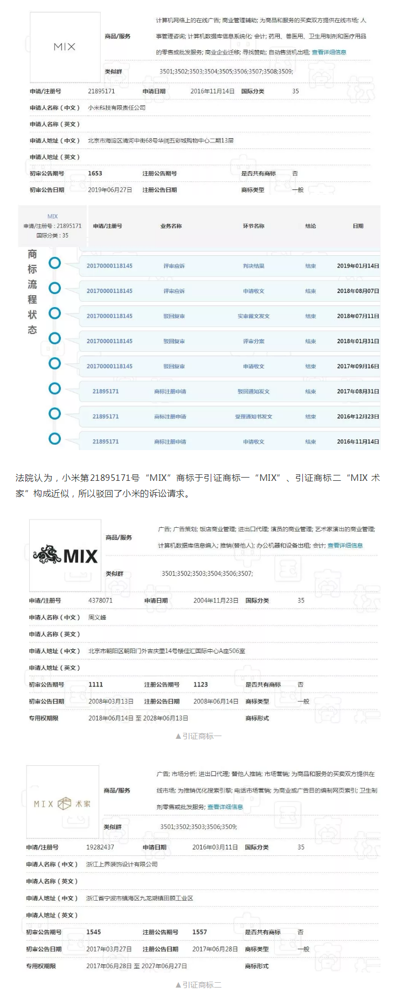Click 专用权期限 2017年06月28日 至 2027年06月27日

click(x=137, y=966)
